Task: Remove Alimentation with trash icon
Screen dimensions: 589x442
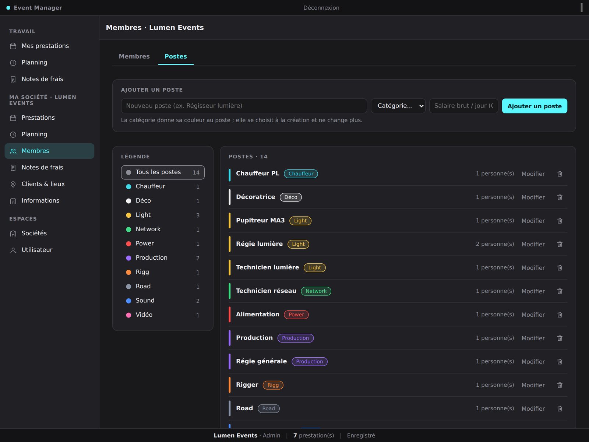Action: click(x=560, y=315)
